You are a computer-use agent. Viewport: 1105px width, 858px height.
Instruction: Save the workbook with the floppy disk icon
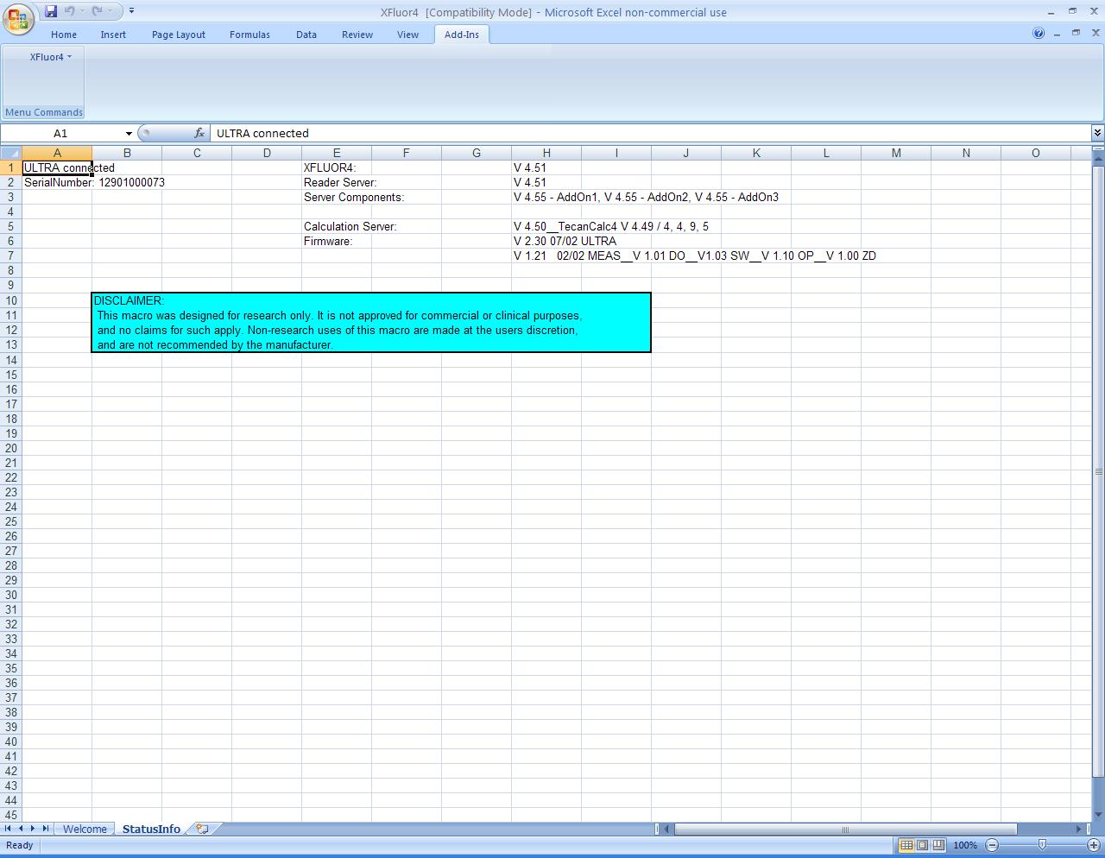51,11
